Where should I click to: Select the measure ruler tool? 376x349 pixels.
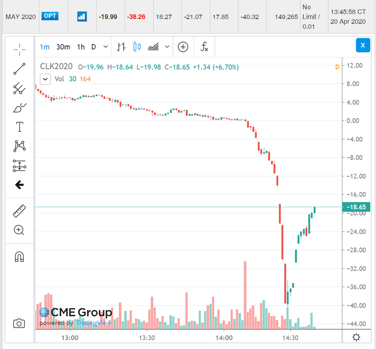pos(19,210)
